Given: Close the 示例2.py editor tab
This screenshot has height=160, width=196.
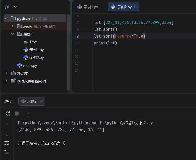Looking at the screenshot, I should 135,7.
